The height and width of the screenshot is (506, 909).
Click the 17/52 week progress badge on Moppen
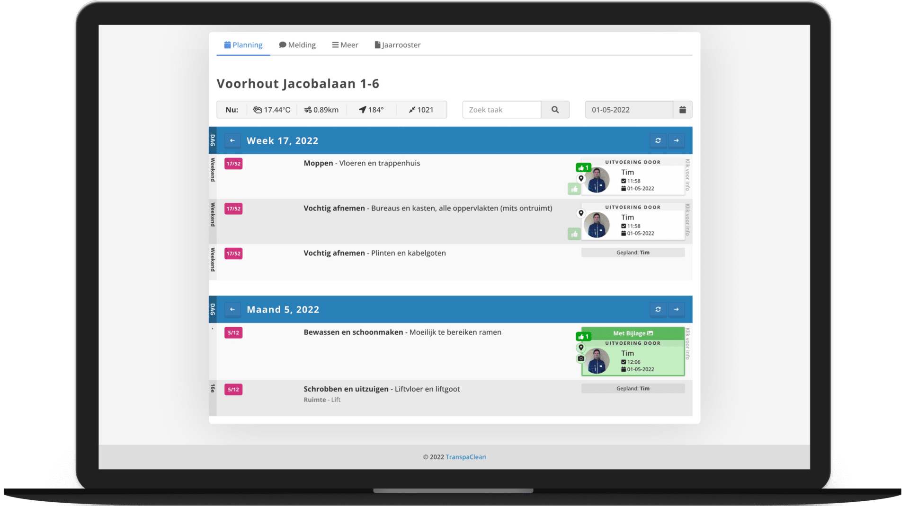click(233, 163)
